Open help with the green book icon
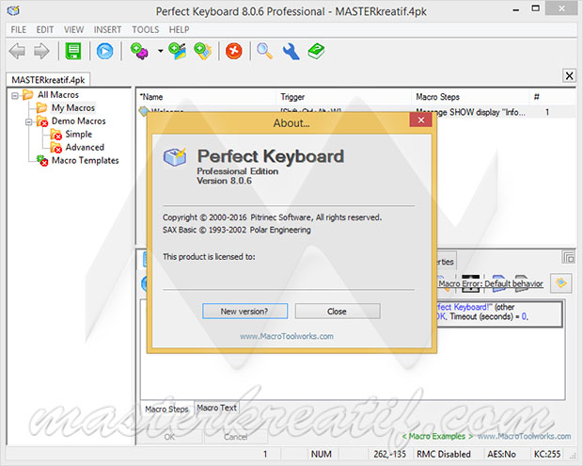This screenshot has width=583, height=466. [316, 51]
